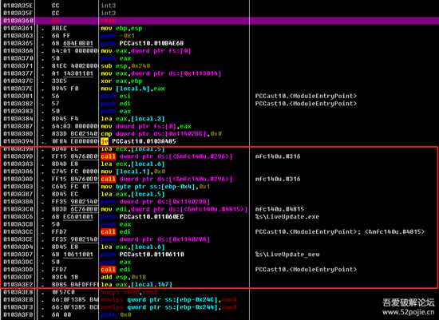The width and height of the screenshot is (439, 320).
Task: Select the push PCCast10.01106110 instruction
Action: [x=142, y=255]
